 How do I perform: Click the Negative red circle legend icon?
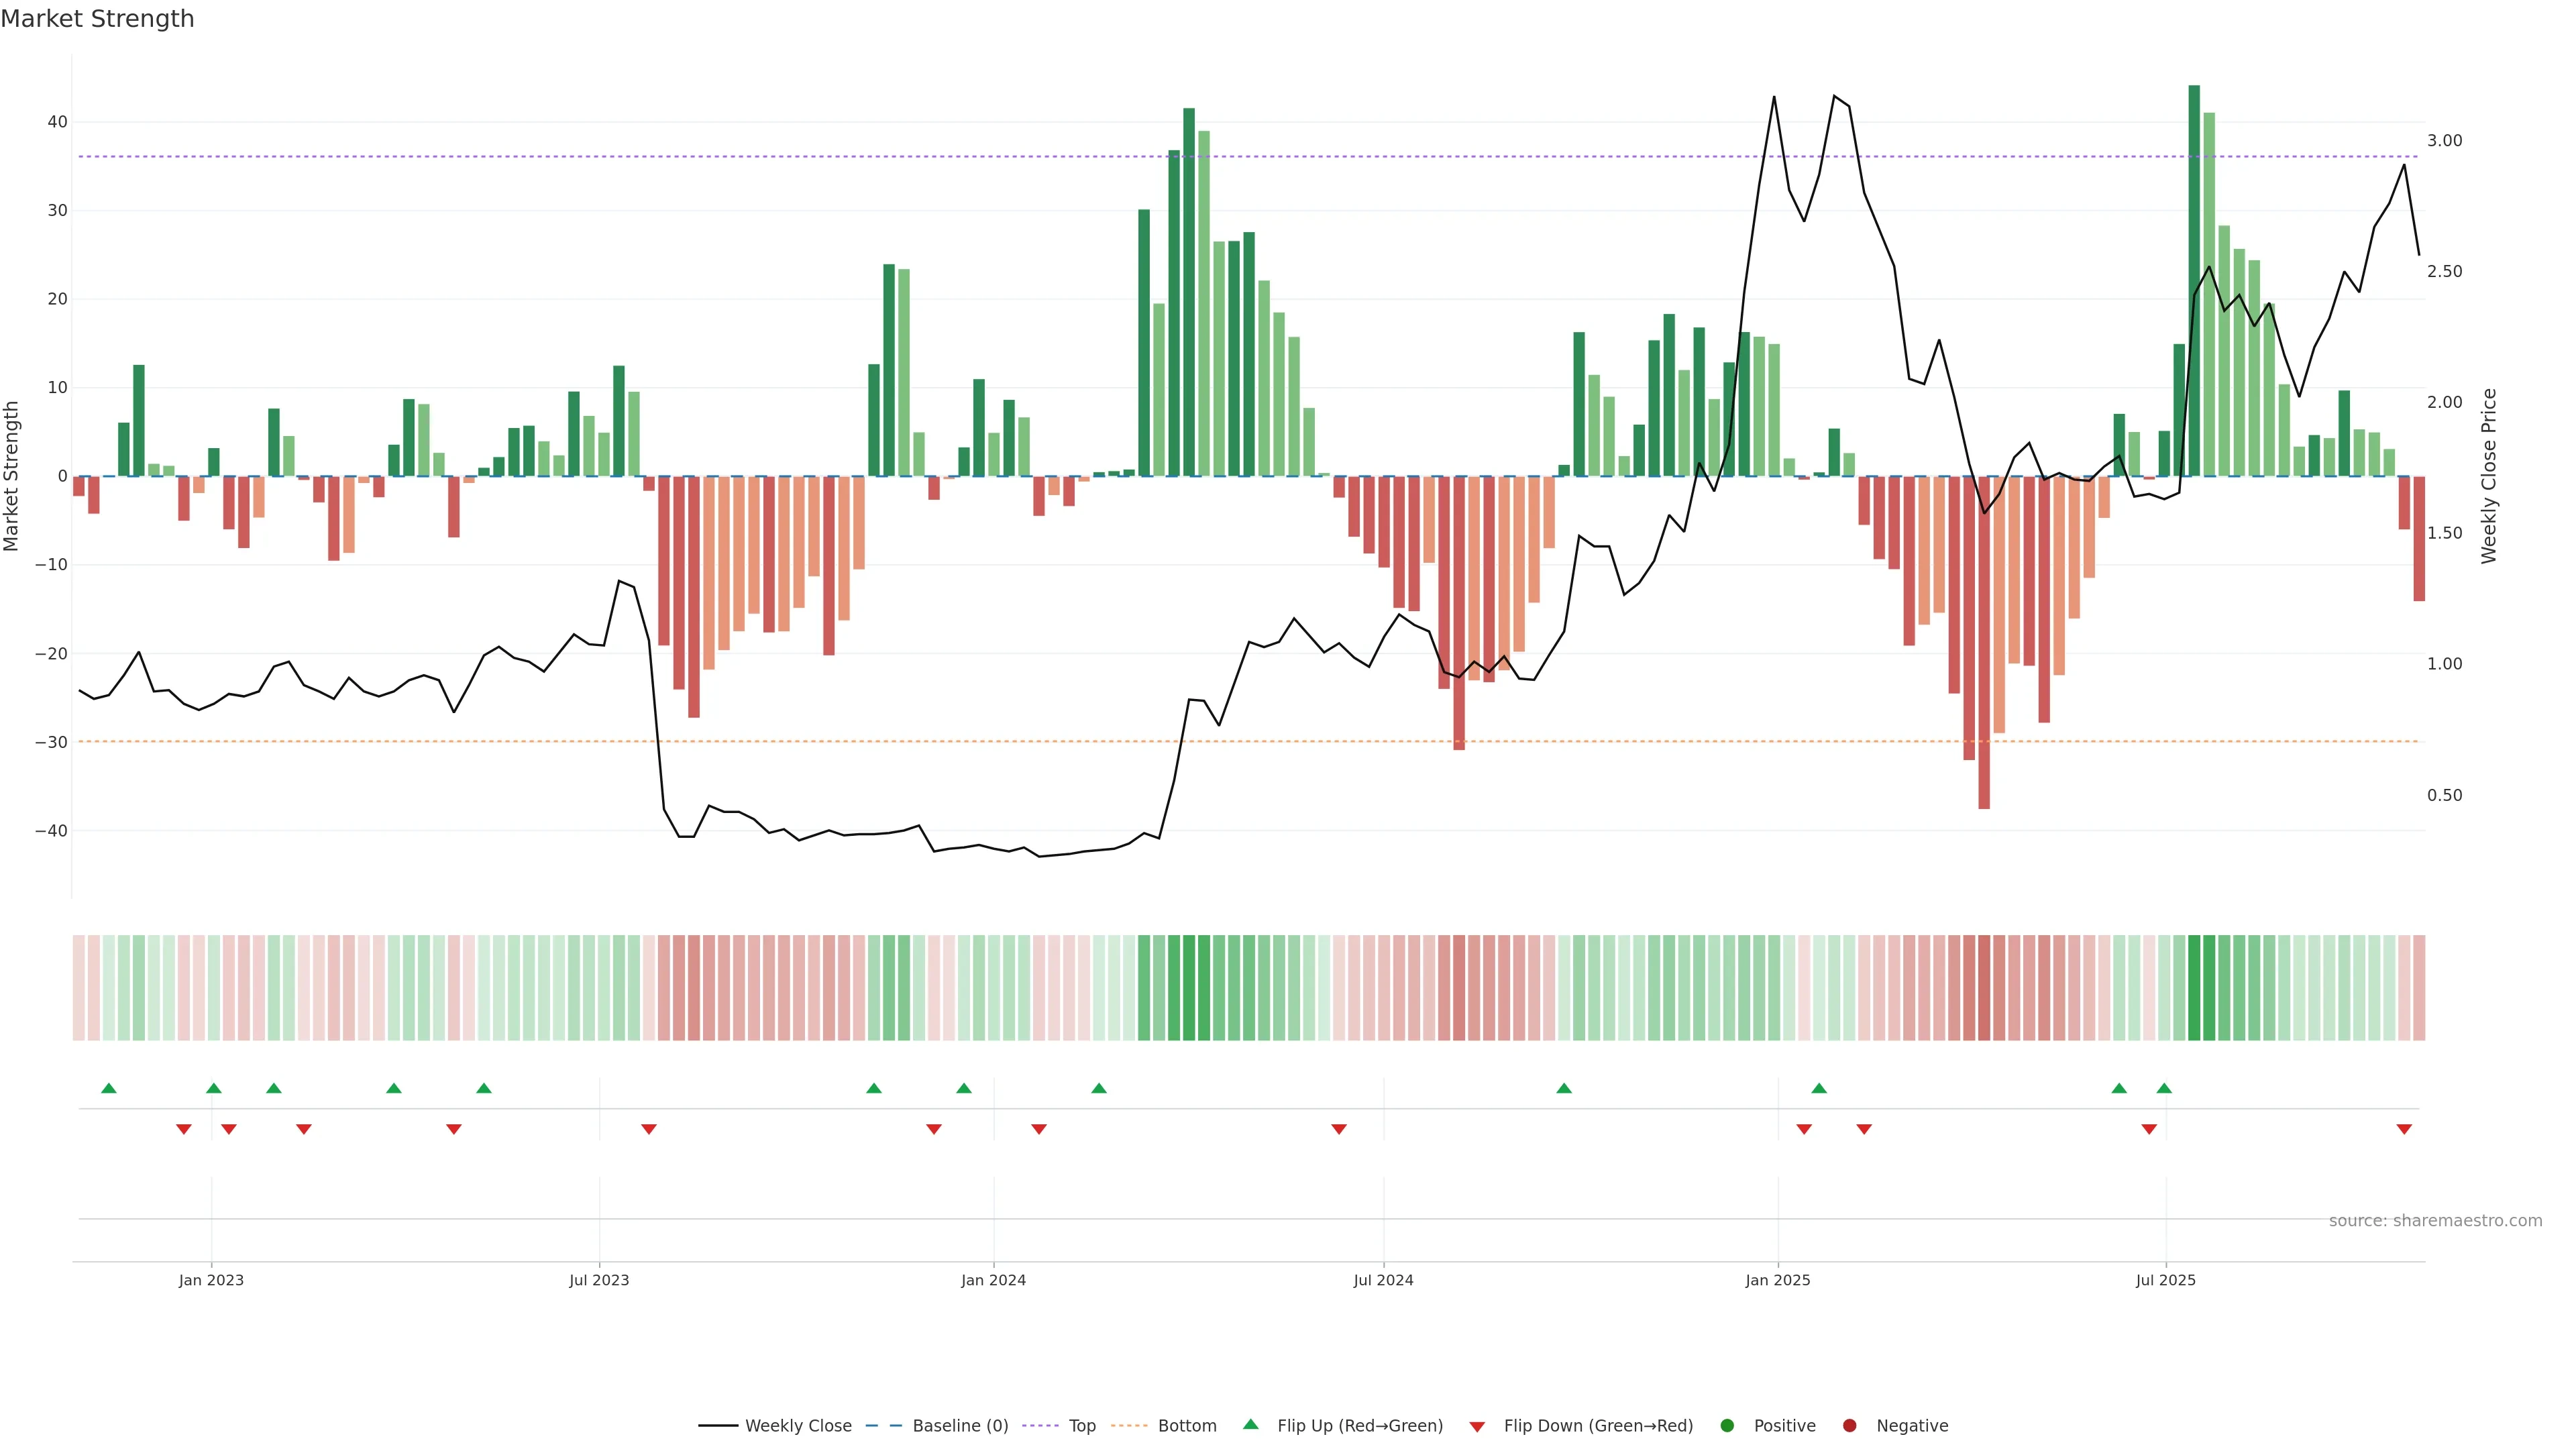pyautogui.click(x=1849, y=1426)
